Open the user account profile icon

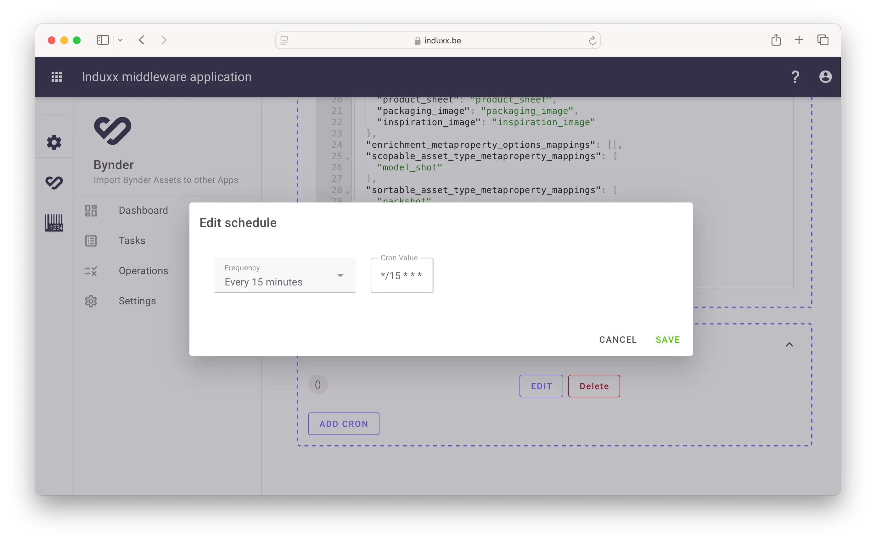[x=825, y=77]
